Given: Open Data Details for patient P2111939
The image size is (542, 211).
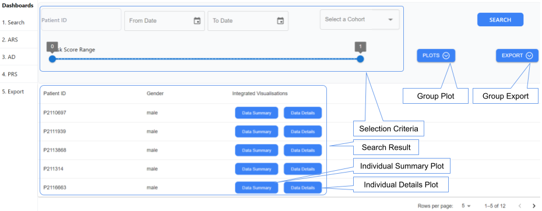Looking at the screenshot, I should [303, 132].
